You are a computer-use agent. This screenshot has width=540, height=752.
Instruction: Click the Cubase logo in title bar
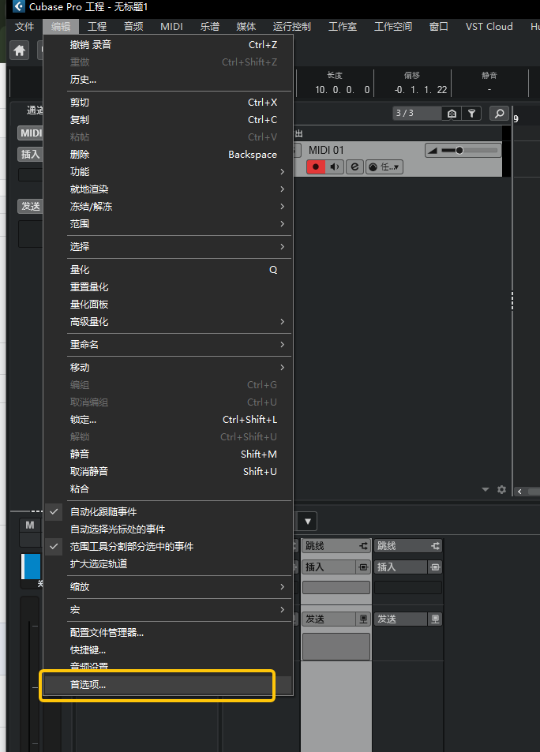pos(18,7)
